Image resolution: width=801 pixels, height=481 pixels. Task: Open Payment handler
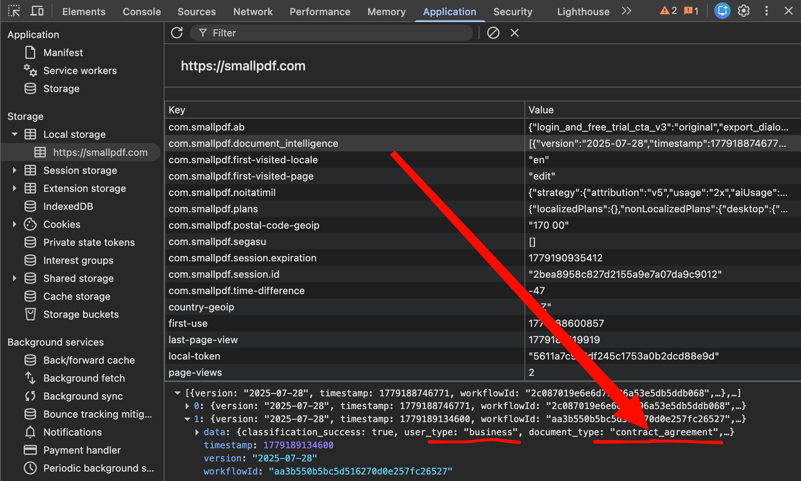pos(82,450)
